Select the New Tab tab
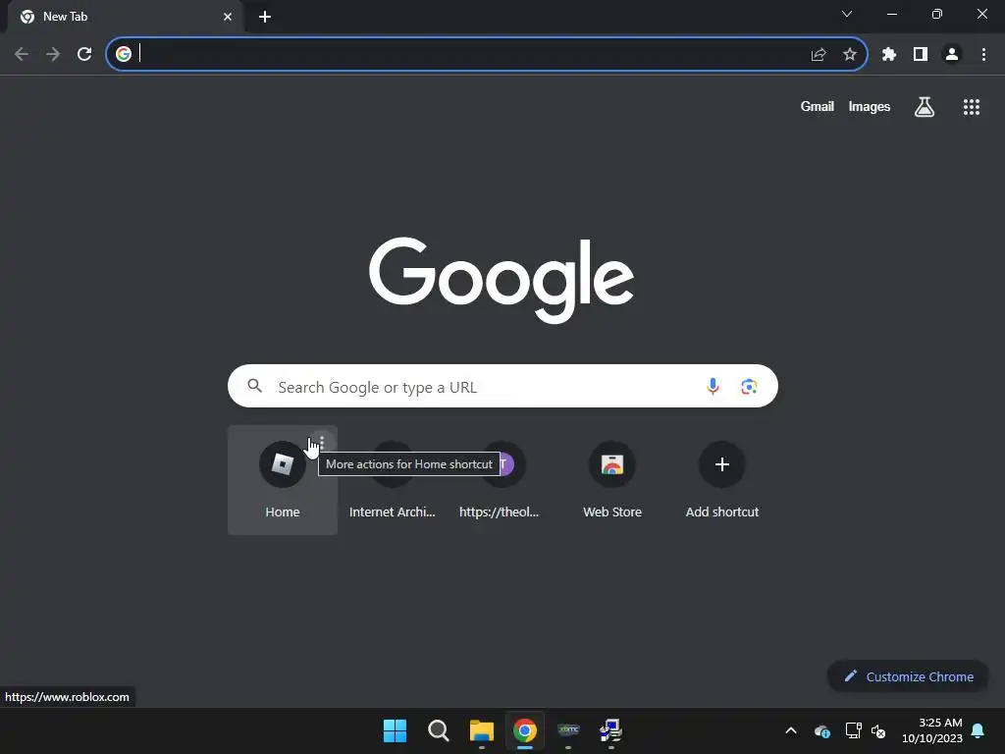Screen dimensions: 1005x754 click(x=126, y=17)
